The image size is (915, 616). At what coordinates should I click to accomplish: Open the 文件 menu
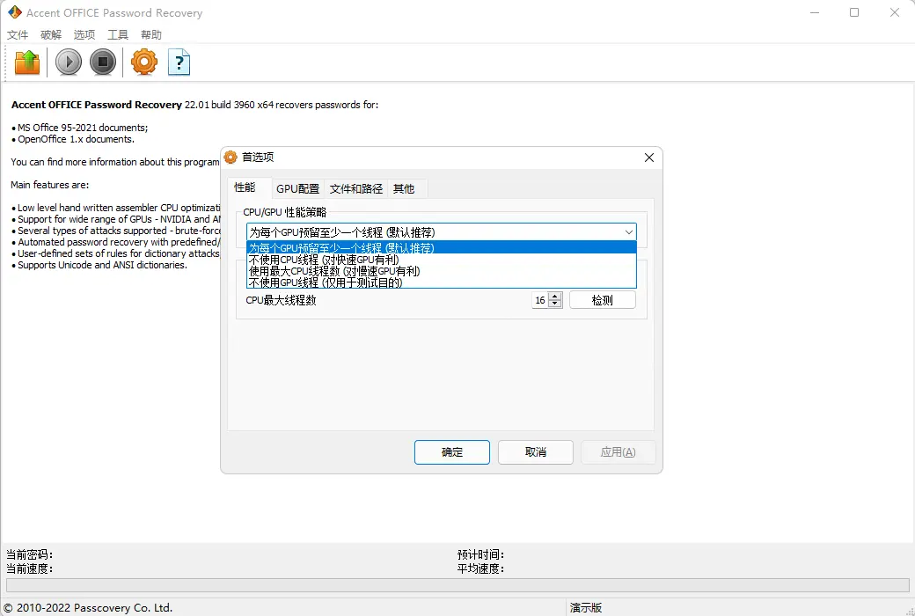point(18,35)
